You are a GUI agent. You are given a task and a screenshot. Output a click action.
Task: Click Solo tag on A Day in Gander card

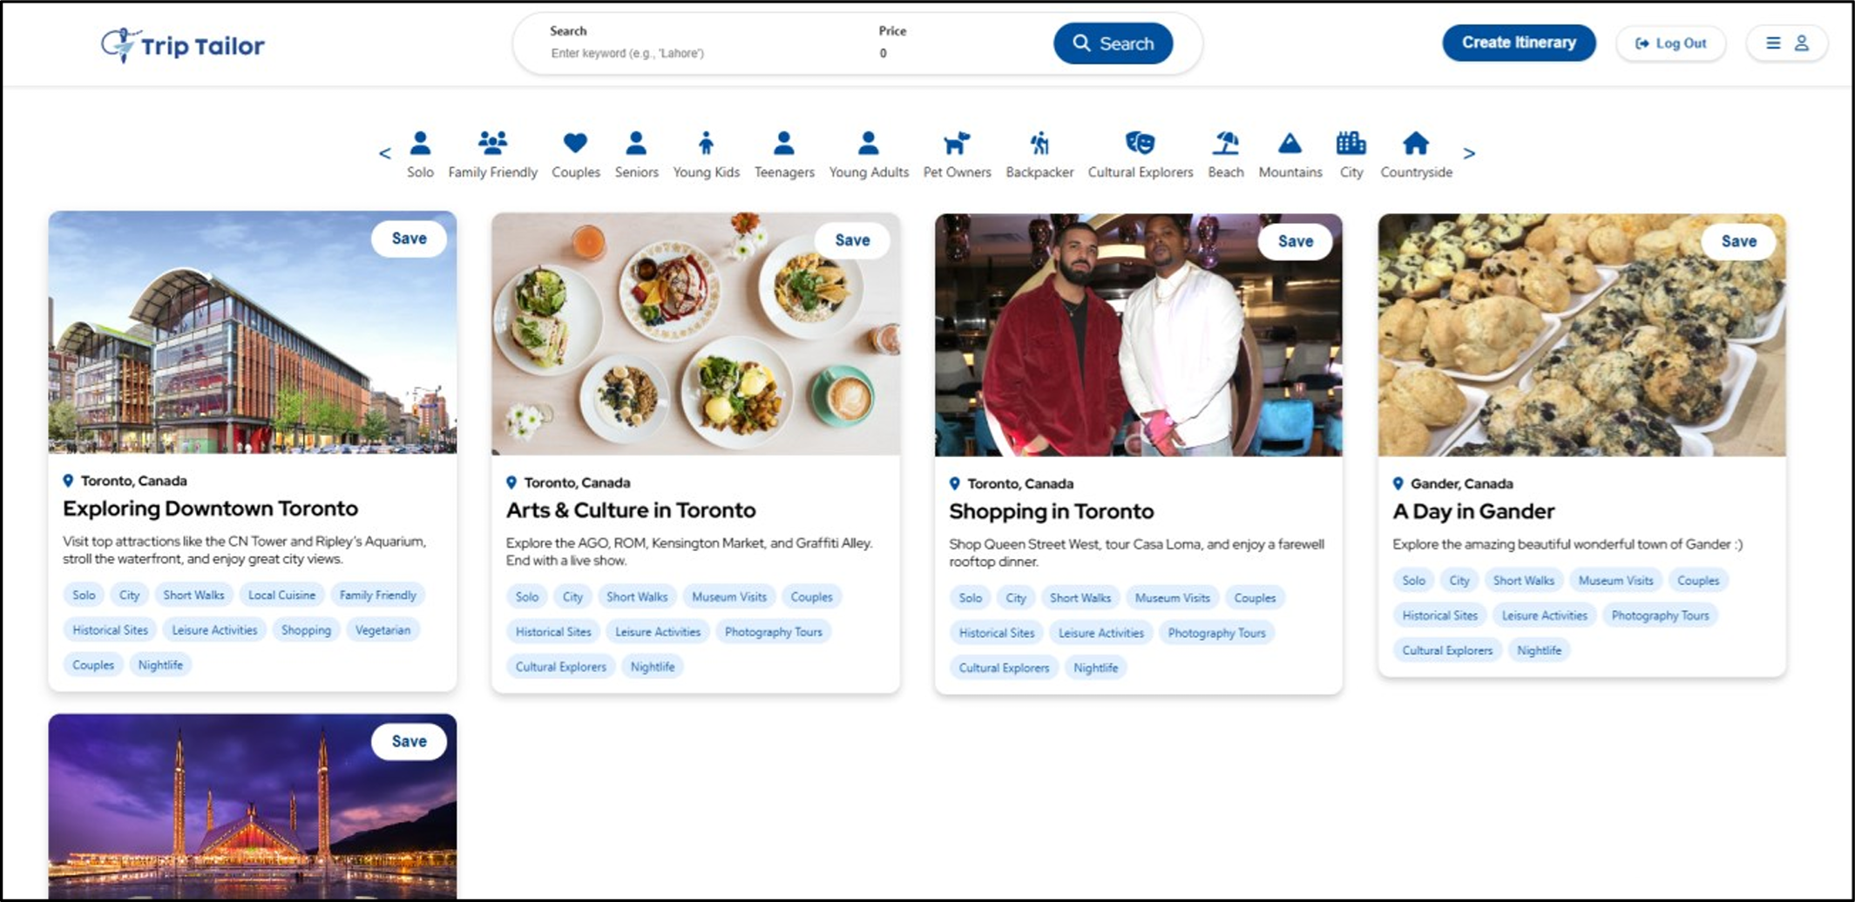[x=1413, y=581]
